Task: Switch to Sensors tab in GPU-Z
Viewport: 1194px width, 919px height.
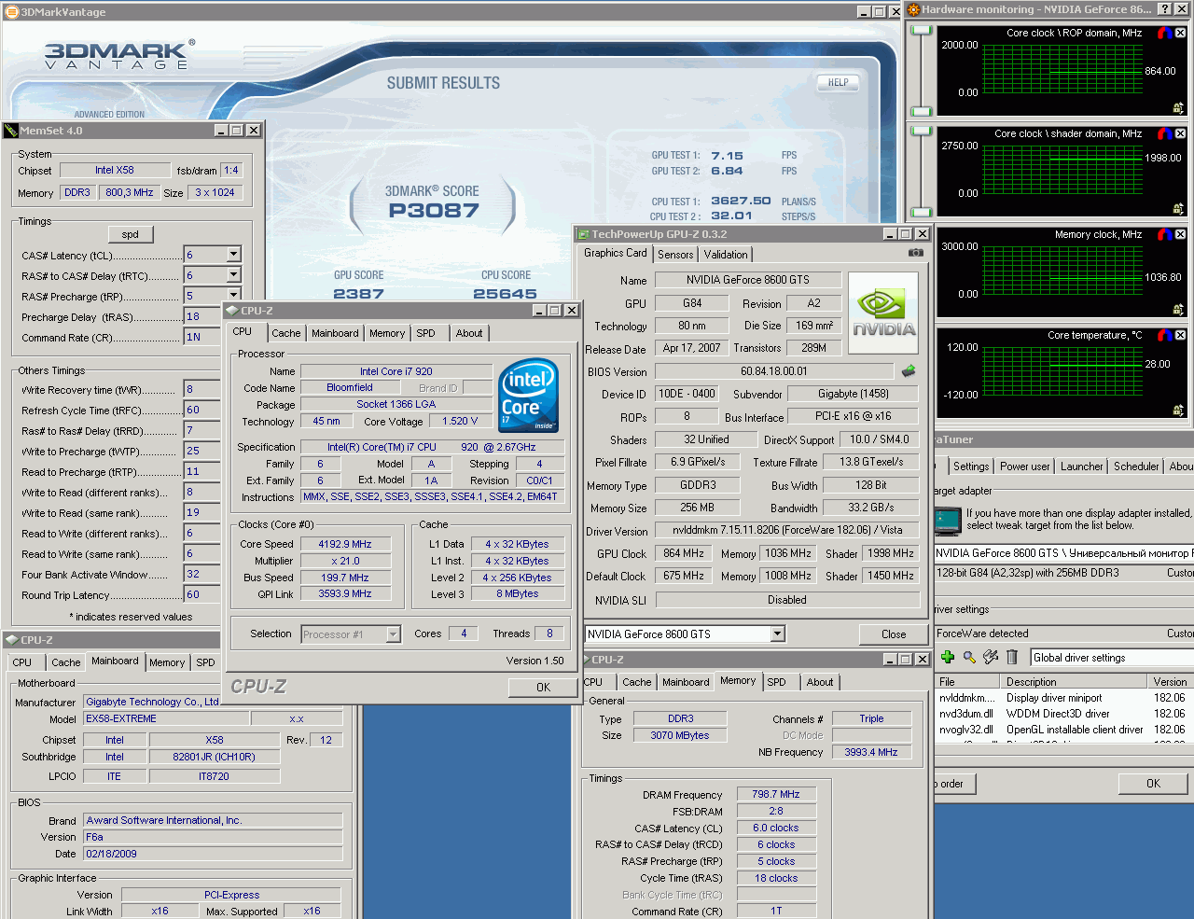Action: click(x=675, y=255)
